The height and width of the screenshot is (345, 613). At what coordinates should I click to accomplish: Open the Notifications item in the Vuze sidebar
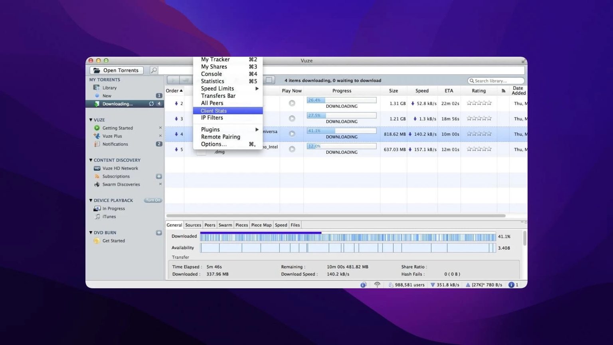[115, 144]
